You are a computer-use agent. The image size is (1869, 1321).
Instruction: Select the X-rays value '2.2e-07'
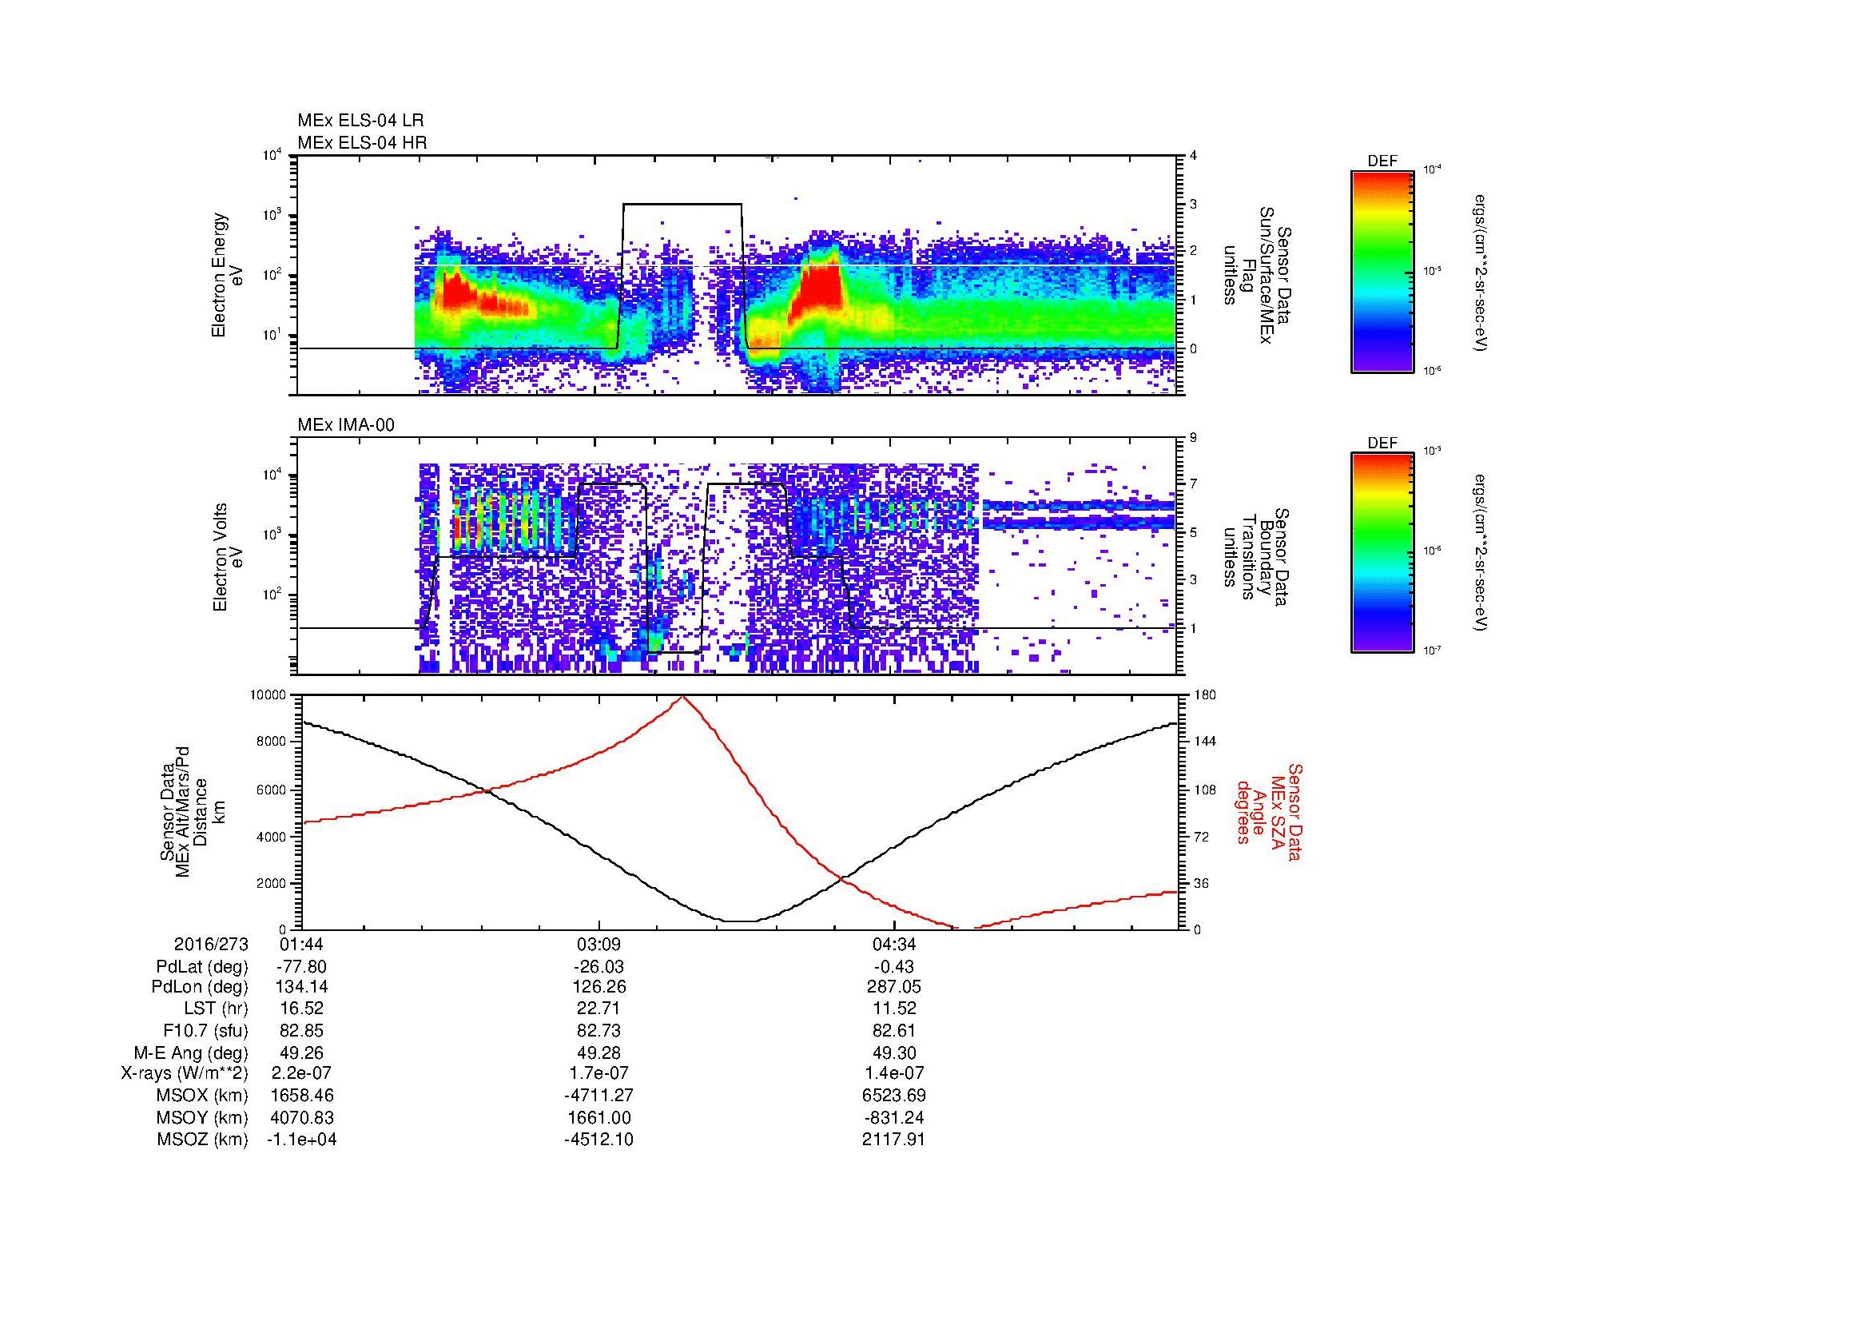coord(302,1073)
